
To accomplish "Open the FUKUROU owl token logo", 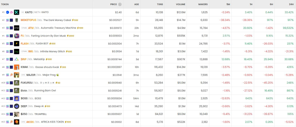I will coord(17,83).
